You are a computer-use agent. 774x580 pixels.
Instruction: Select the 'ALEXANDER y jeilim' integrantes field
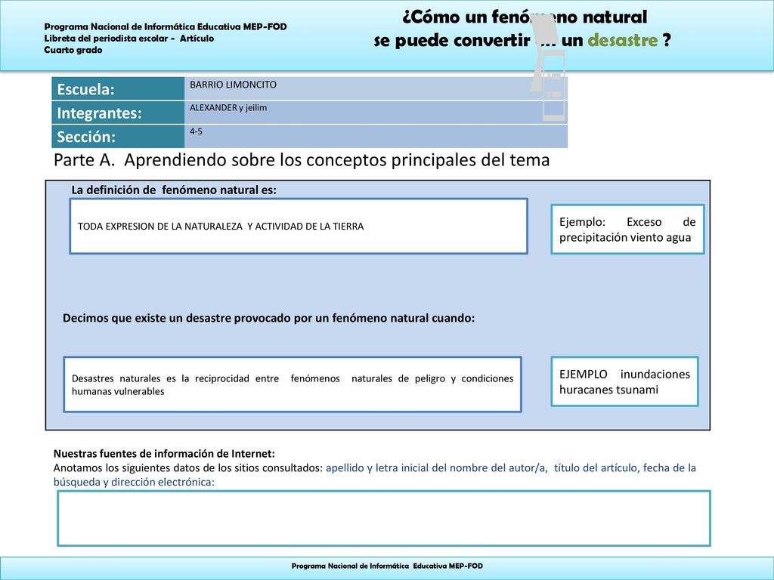376,113
